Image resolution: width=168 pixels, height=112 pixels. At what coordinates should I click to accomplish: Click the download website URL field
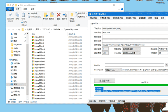pos(135,29)
